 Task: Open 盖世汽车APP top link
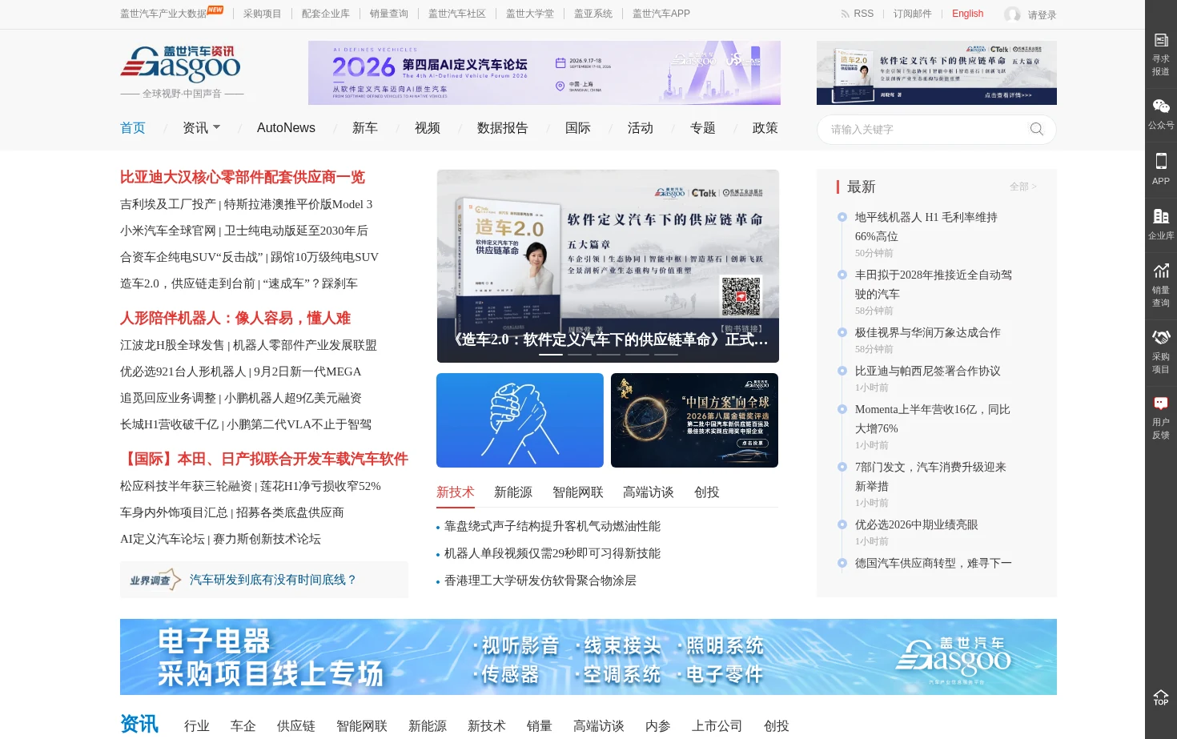coord(661,14)
